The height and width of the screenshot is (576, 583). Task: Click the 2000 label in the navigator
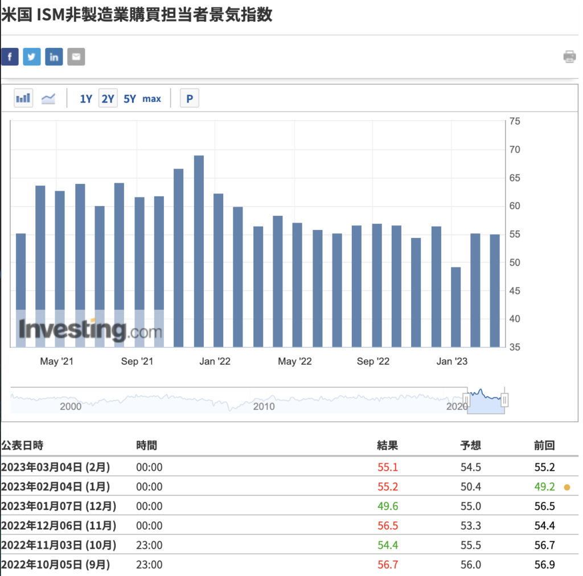(71, 406)
